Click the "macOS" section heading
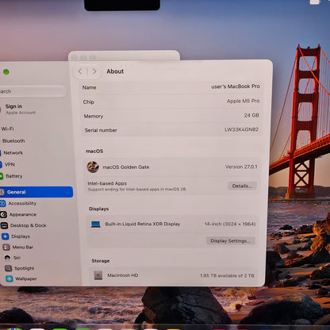Image resolution: width=330 pixels, height=330 pixels. [x=94, y=152]
